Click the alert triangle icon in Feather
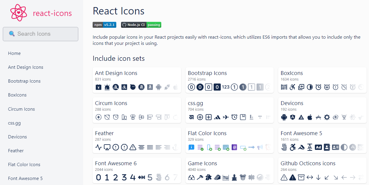The height and width of the screenshot is (185, 369). 133,147
